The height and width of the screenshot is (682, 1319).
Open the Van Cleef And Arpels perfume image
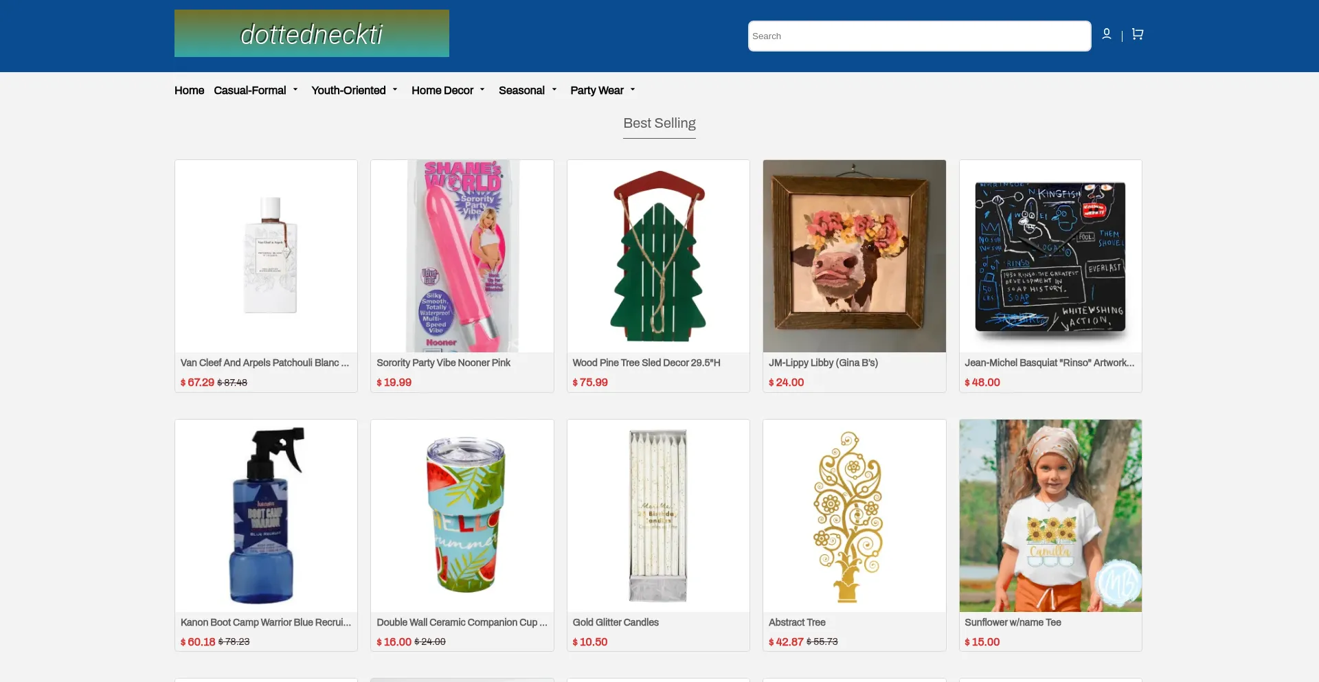click(x=267, y=256)
